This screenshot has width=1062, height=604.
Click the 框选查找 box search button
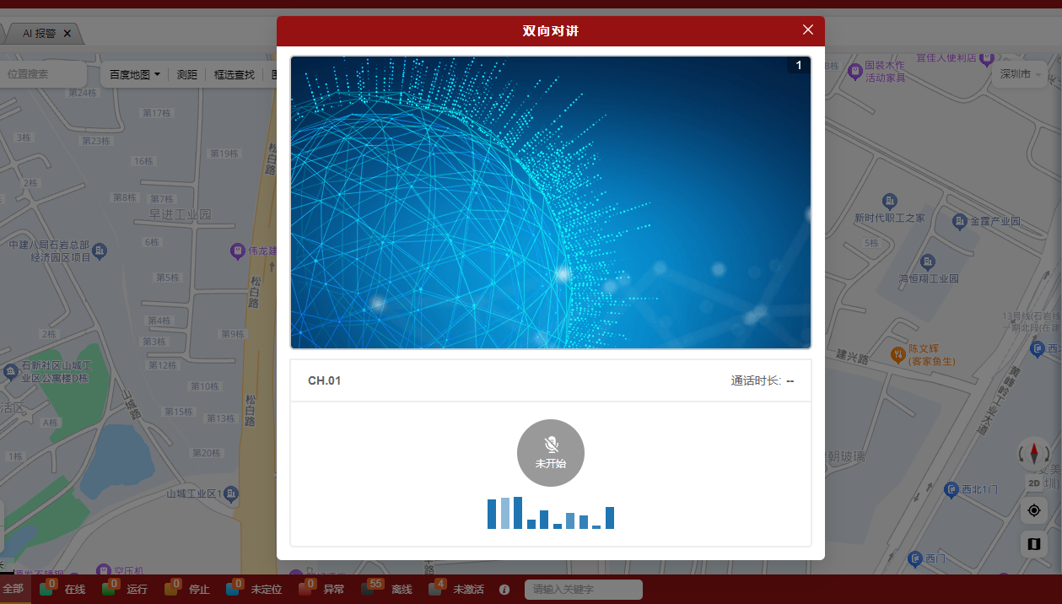(x=234, y=74)
